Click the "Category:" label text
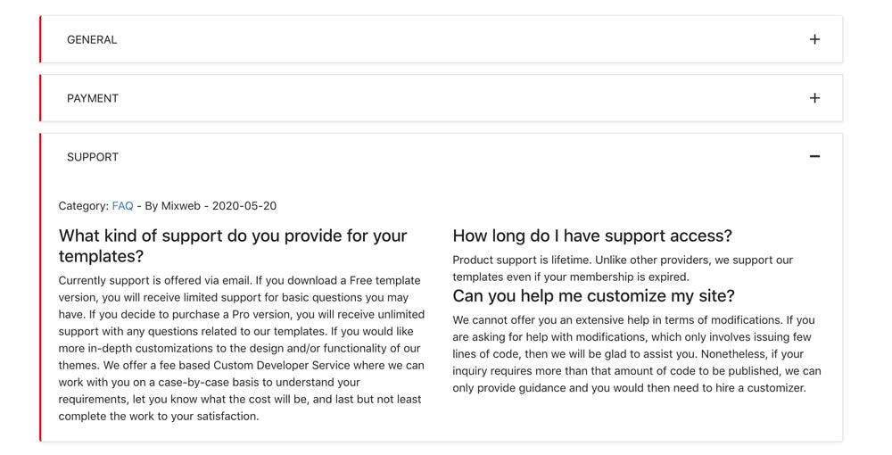This screenshot has height=455, width=892. coord(83,206)
